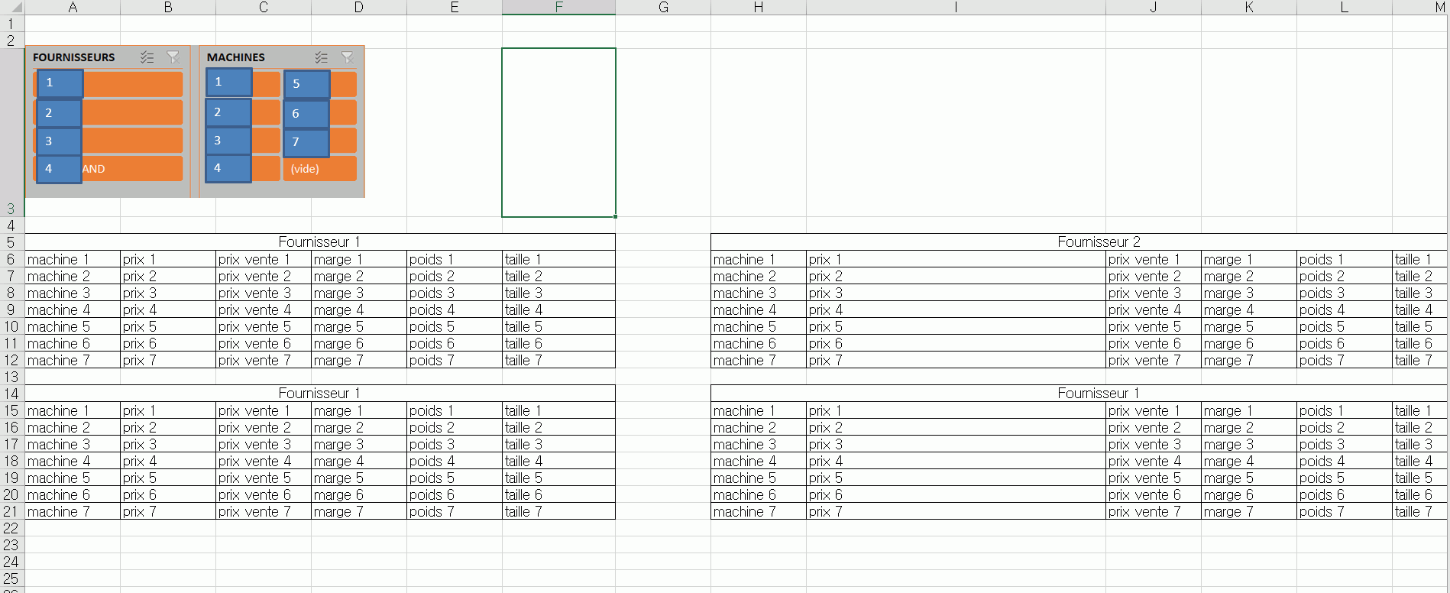Select column J header
1450x593 pixels.
pos(1154,7)
